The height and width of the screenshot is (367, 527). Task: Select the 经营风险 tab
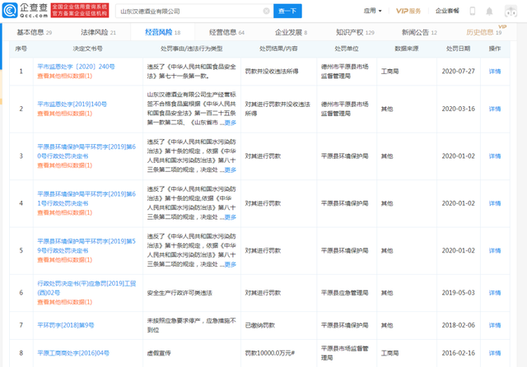click(163, 32)
